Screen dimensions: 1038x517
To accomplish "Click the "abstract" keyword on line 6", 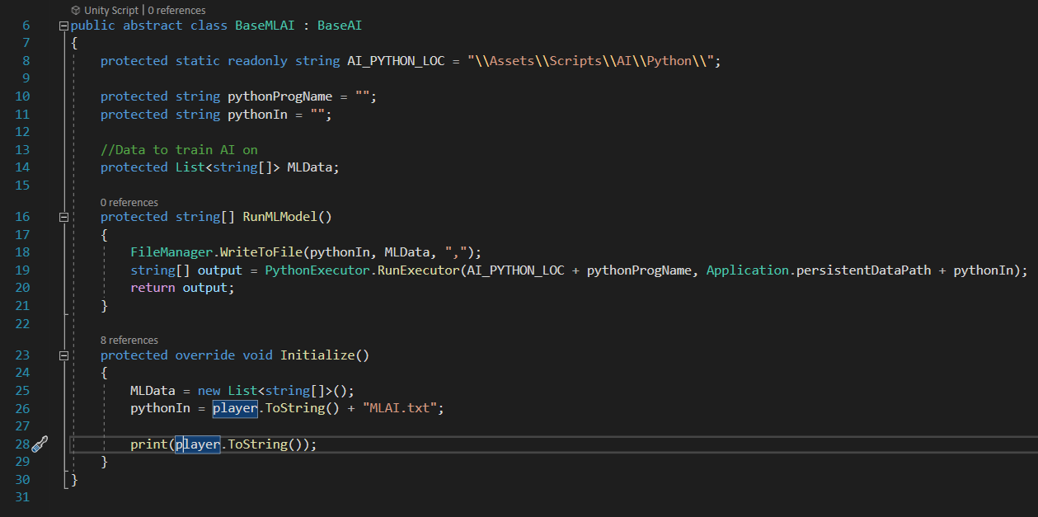I will 153,26.
